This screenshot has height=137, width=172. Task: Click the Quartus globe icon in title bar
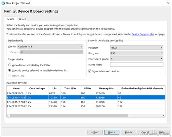click(x=3, y=3)
